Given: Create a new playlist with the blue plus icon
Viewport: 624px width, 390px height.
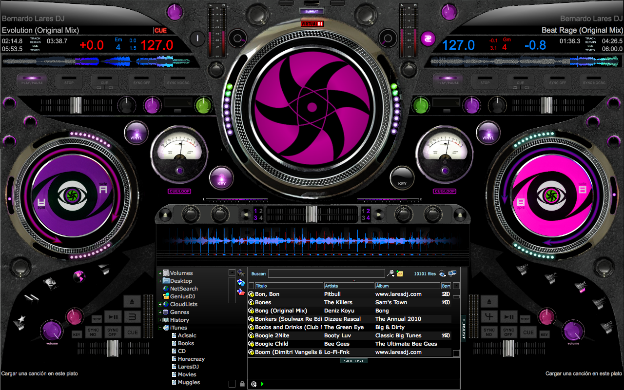Looking at the screenshot, I should click(x=241, y=282).
